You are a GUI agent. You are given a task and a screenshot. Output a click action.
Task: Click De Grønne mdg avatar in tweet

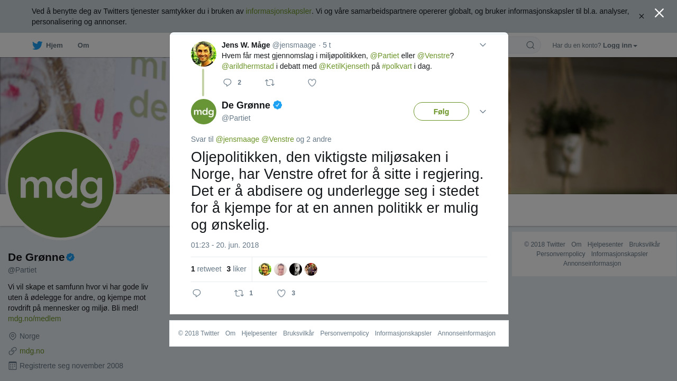204,112
